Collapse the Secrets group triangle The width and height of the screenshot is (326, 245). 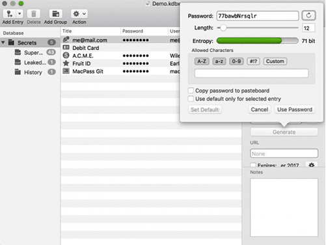point(3,42)
